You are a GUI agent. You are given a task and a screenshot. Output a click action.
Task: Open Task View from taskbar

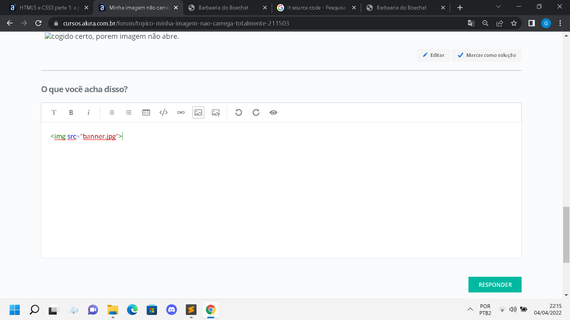[54, 310]
